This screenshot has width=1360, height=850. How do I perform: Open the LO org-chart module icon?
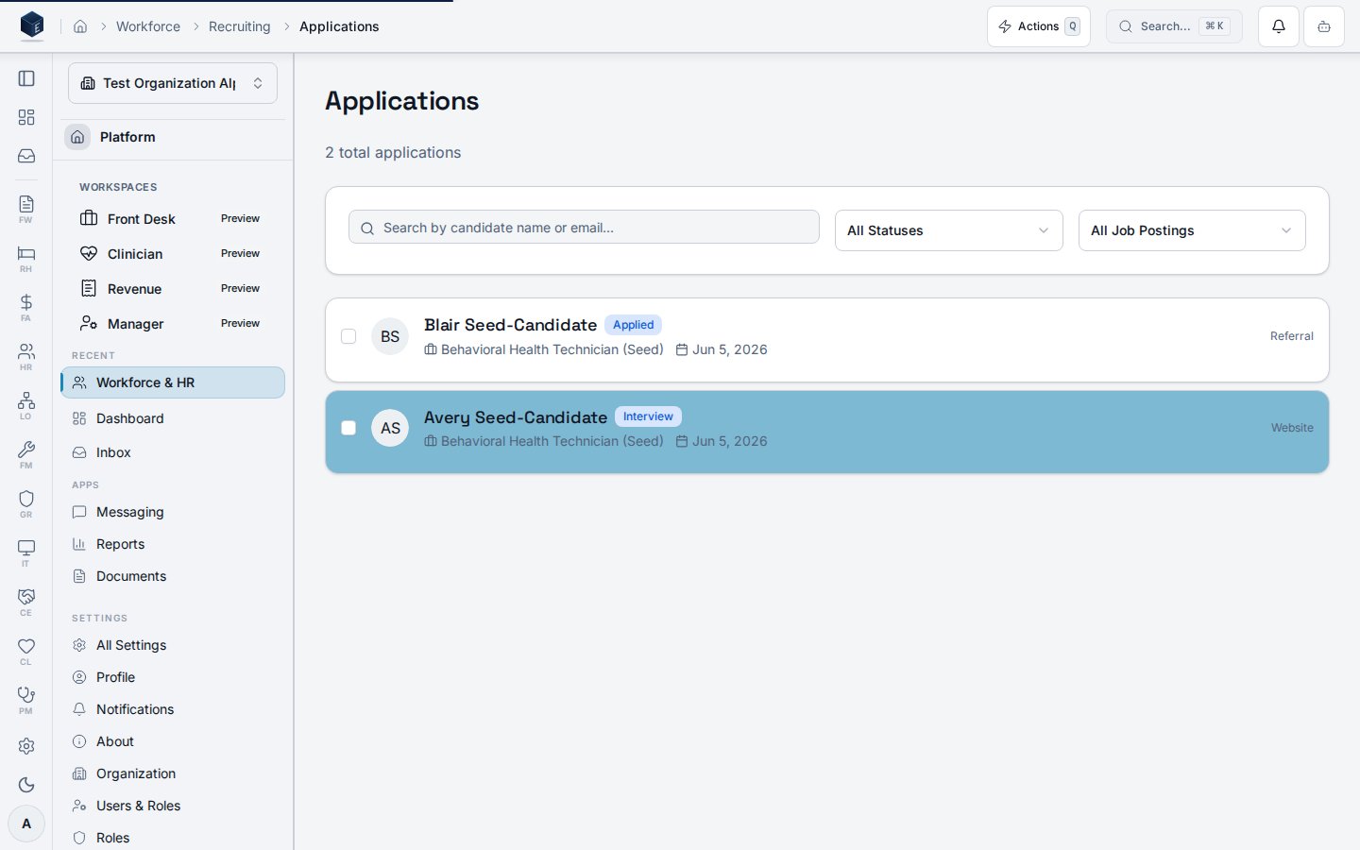[x=26, y=405]
